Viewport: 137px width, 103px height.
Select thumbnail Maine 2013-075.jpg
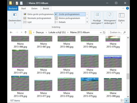point(113,61)
